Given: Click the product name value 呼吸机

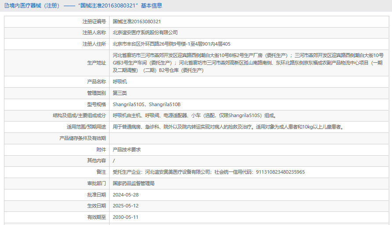Looking at the screenshot, I should coord(120,82).
